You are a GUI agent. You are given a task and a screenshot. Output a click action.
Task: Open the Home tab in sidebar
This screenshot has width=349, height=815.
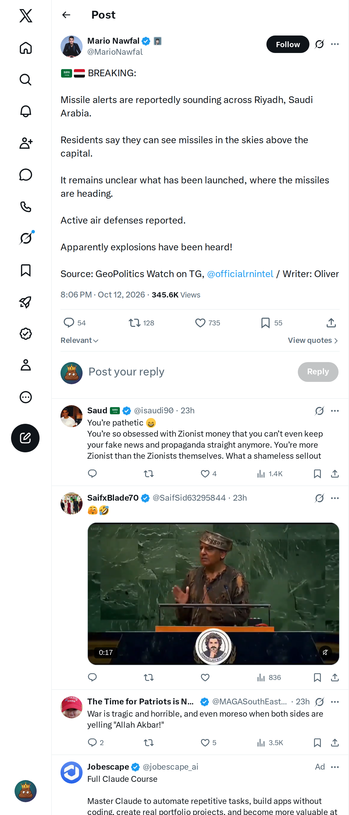[26, 48]
